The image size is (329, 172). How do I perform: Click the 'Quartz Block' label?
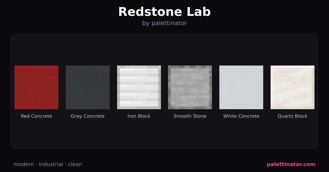293,116
